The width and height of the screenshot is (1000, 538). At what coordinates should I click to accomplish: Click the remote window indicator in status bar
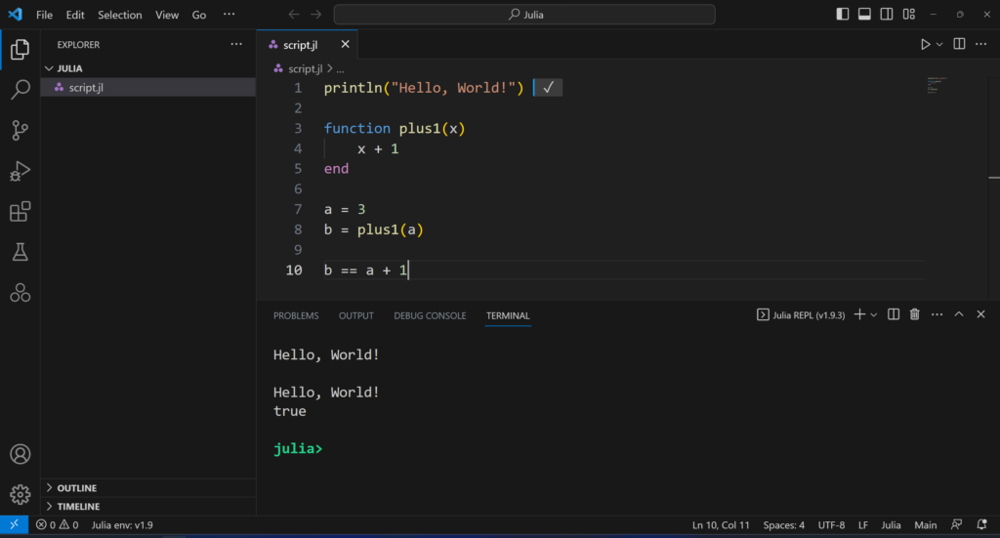coord(14,524)
